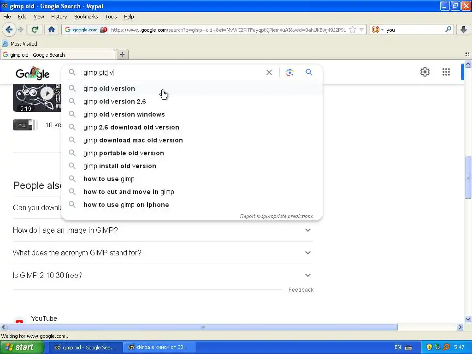Click the small video thumbnail beside '10 ke'

coord(25,124)
